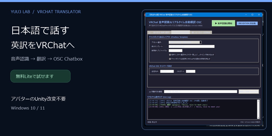Click the 手動テスト送信 manual test text field
This screenshot has height=136, width=272.
tap(201, 92)
